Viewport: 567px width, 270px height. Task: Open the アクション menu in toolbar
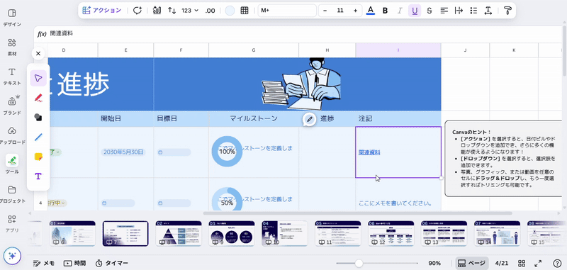tap(102, 11)
